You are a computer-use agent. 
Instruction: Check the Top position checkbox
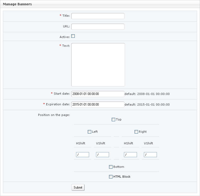tap(114, 120)
